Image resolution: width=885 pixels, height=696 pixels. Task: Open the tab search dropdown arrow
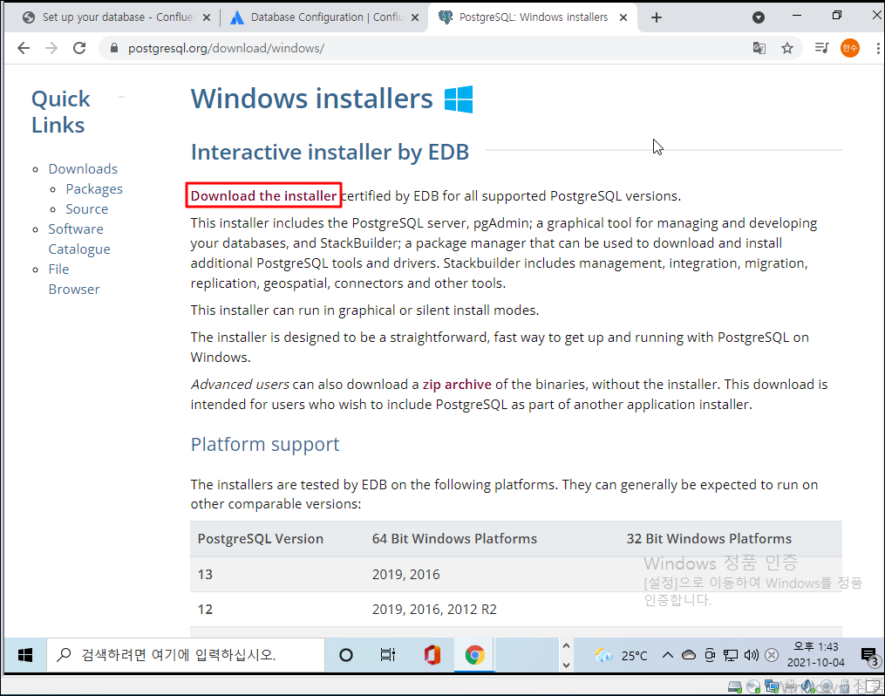(x=759, y=17)
